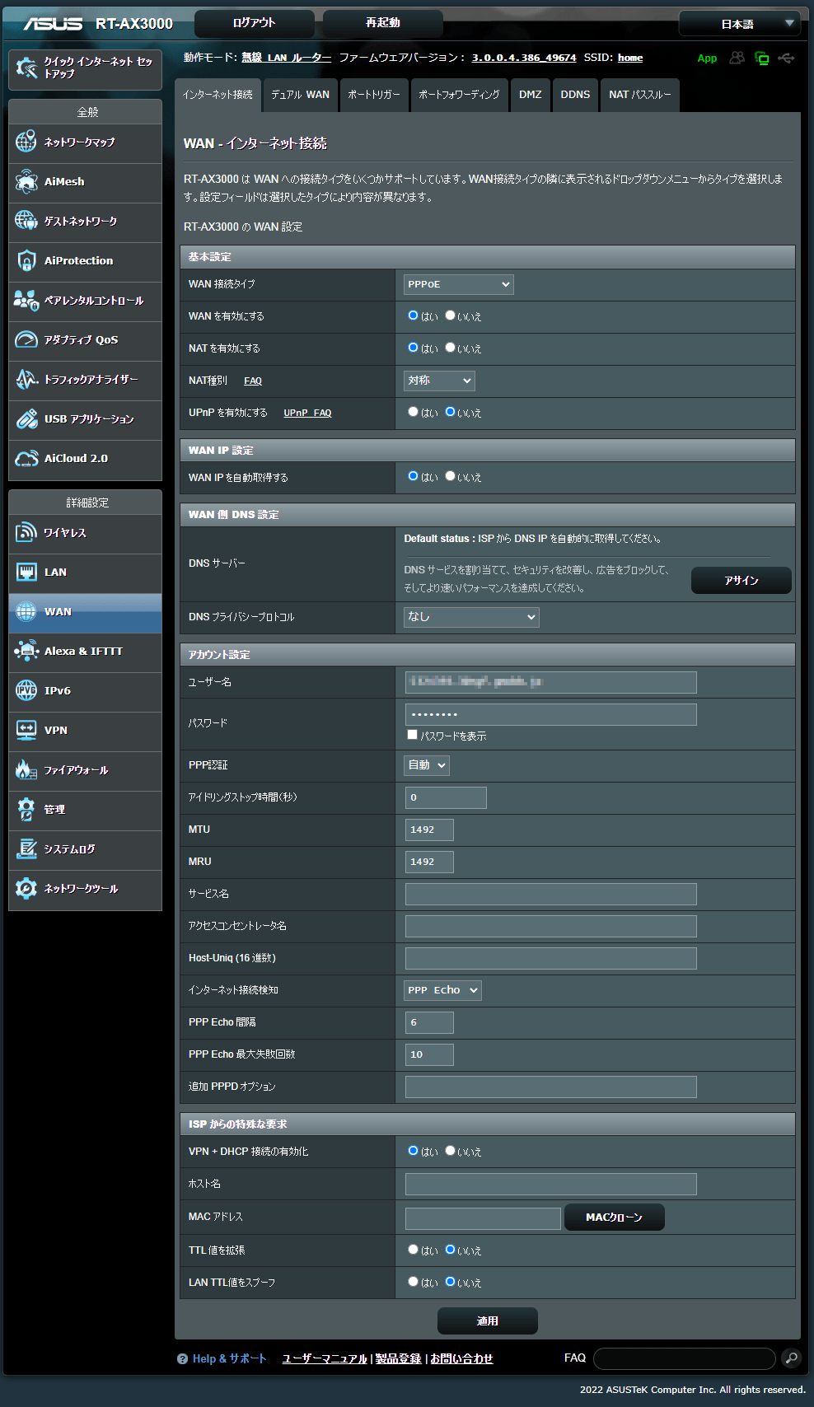Expand the DNS プライバシープロトコル dropdown

(x=471, y=617)
